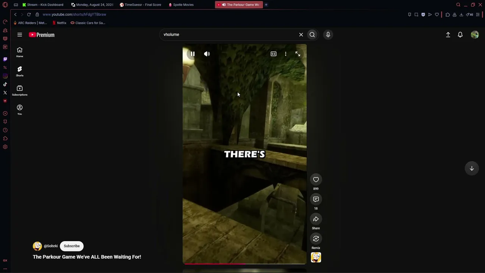Screen dimensions: 485x273
Task: Open YouTube notifications bell
Action: click(460, 35)
